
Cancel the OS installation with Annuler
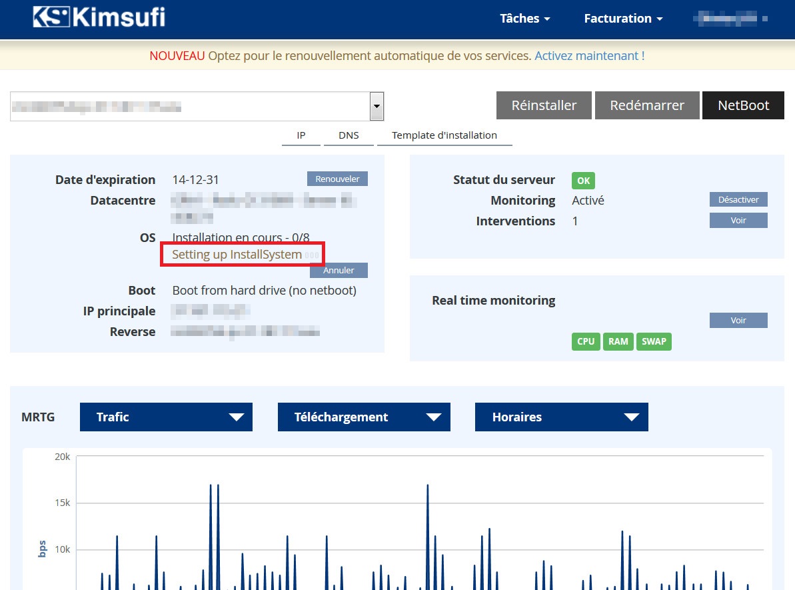point(339,271)
